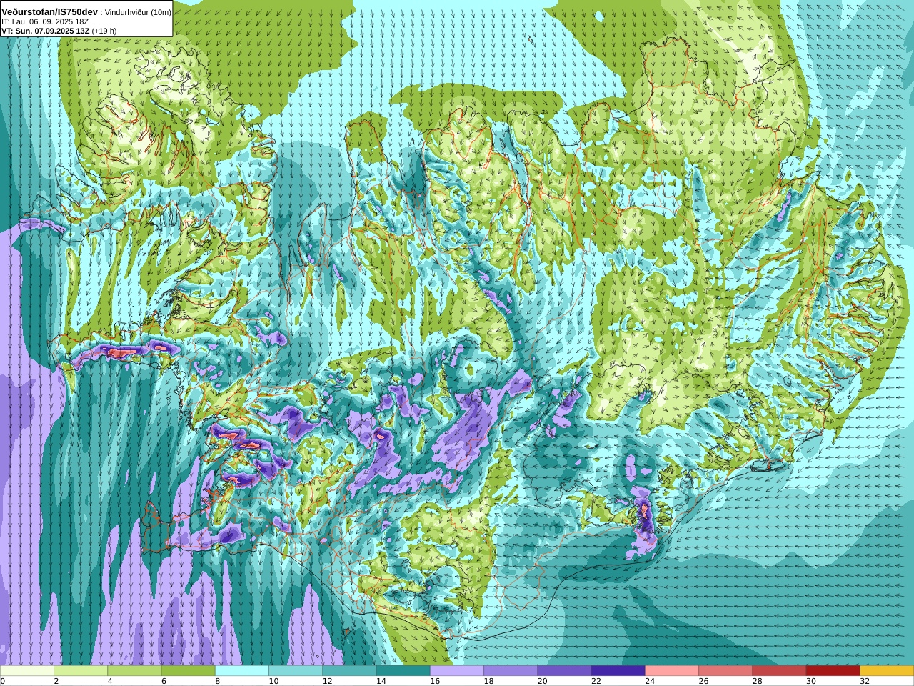Viewport: 914px width, 686px height.
Task: Pick the 4–6 medium green legend swatch
Action: tap(134, 671)
